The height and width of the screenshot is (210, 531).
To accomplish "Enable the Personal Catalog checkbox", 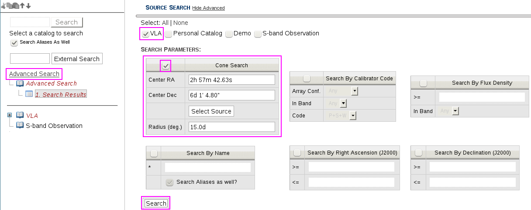I will (x=169, y=34).
